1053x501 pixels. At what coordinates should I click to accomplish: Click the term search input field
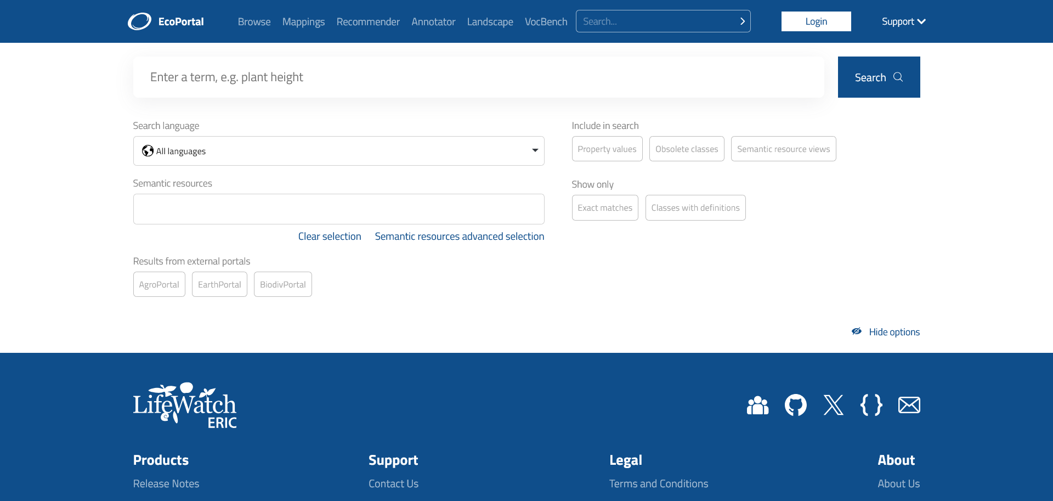pos(478,77)
